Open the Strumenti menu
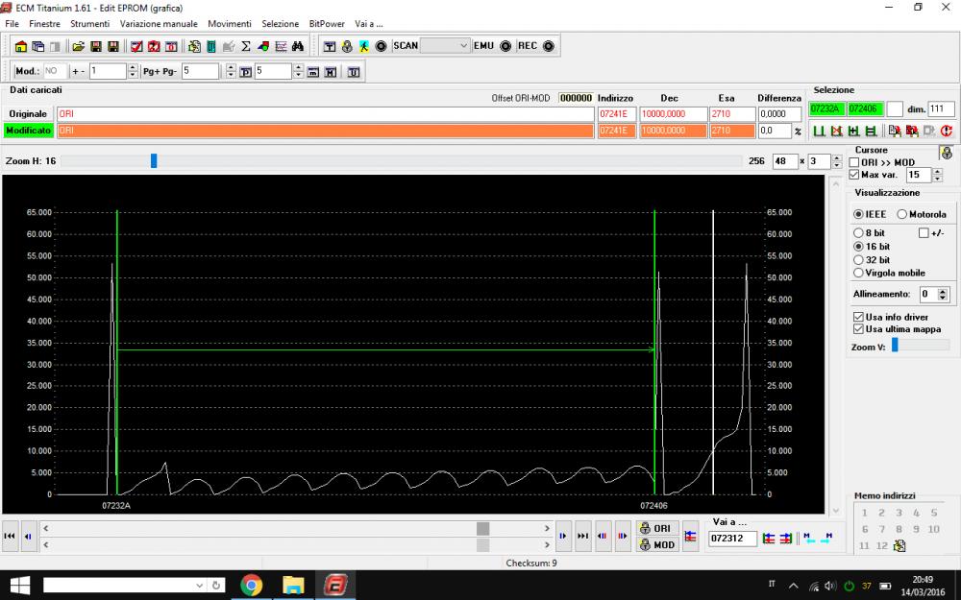Image resolution: width=961 pixels, height=600 pixels. pyautogui.click(x=90, y=23)
